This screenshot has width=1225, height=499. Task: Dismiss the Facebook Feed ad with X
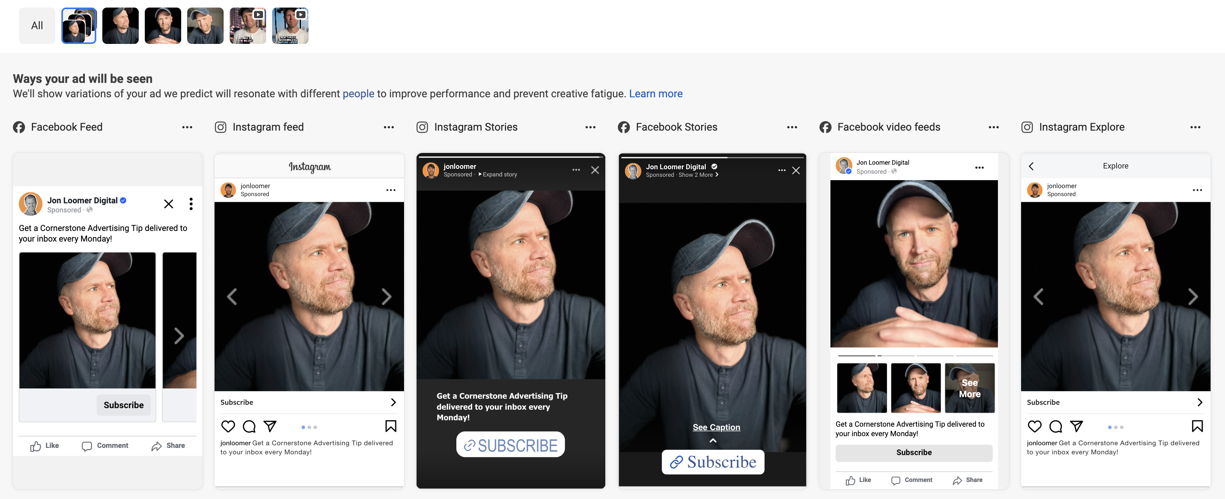(x=168, y=204)
